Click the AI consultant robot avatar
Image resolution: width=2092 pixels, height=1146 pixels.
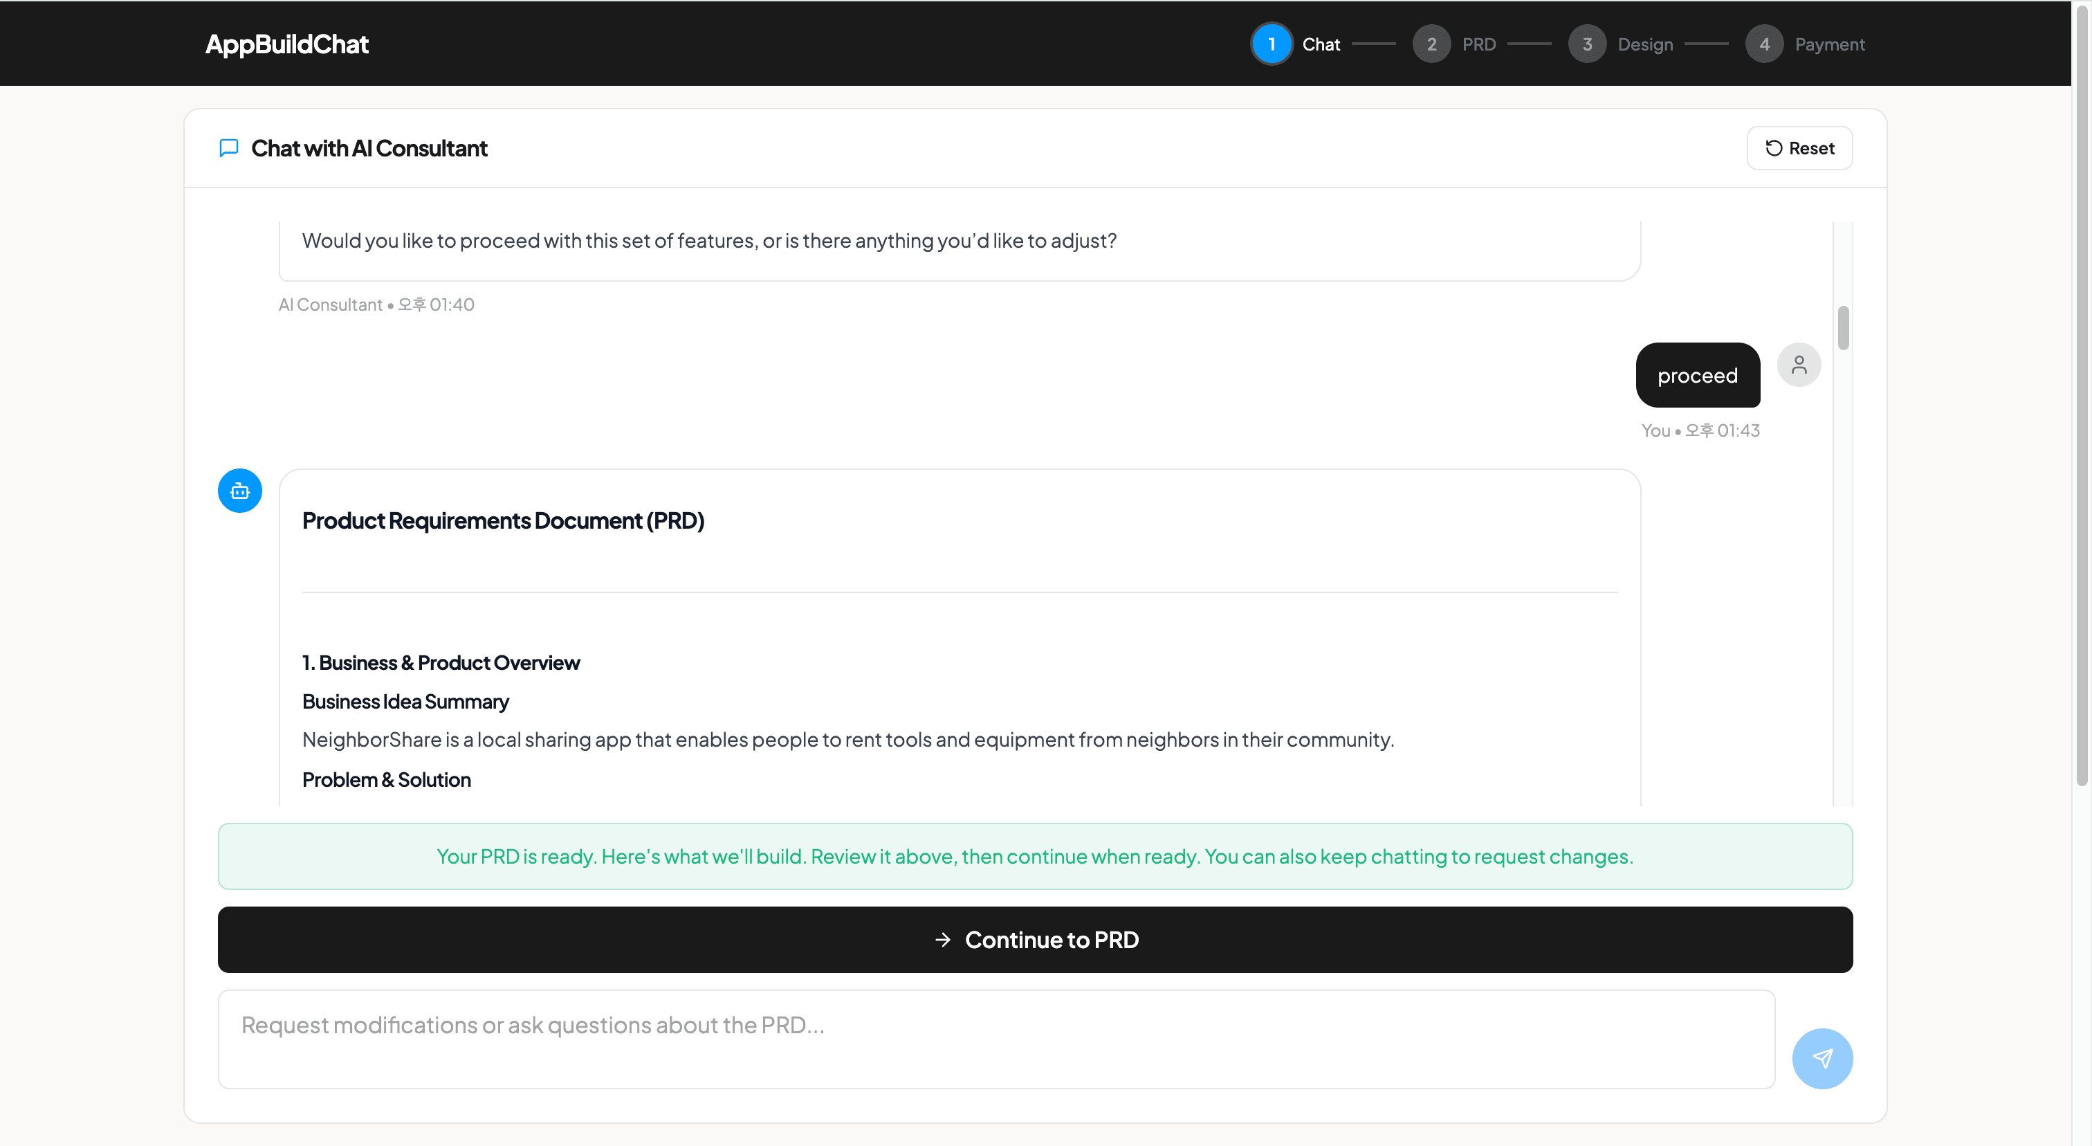click(239, 491)
